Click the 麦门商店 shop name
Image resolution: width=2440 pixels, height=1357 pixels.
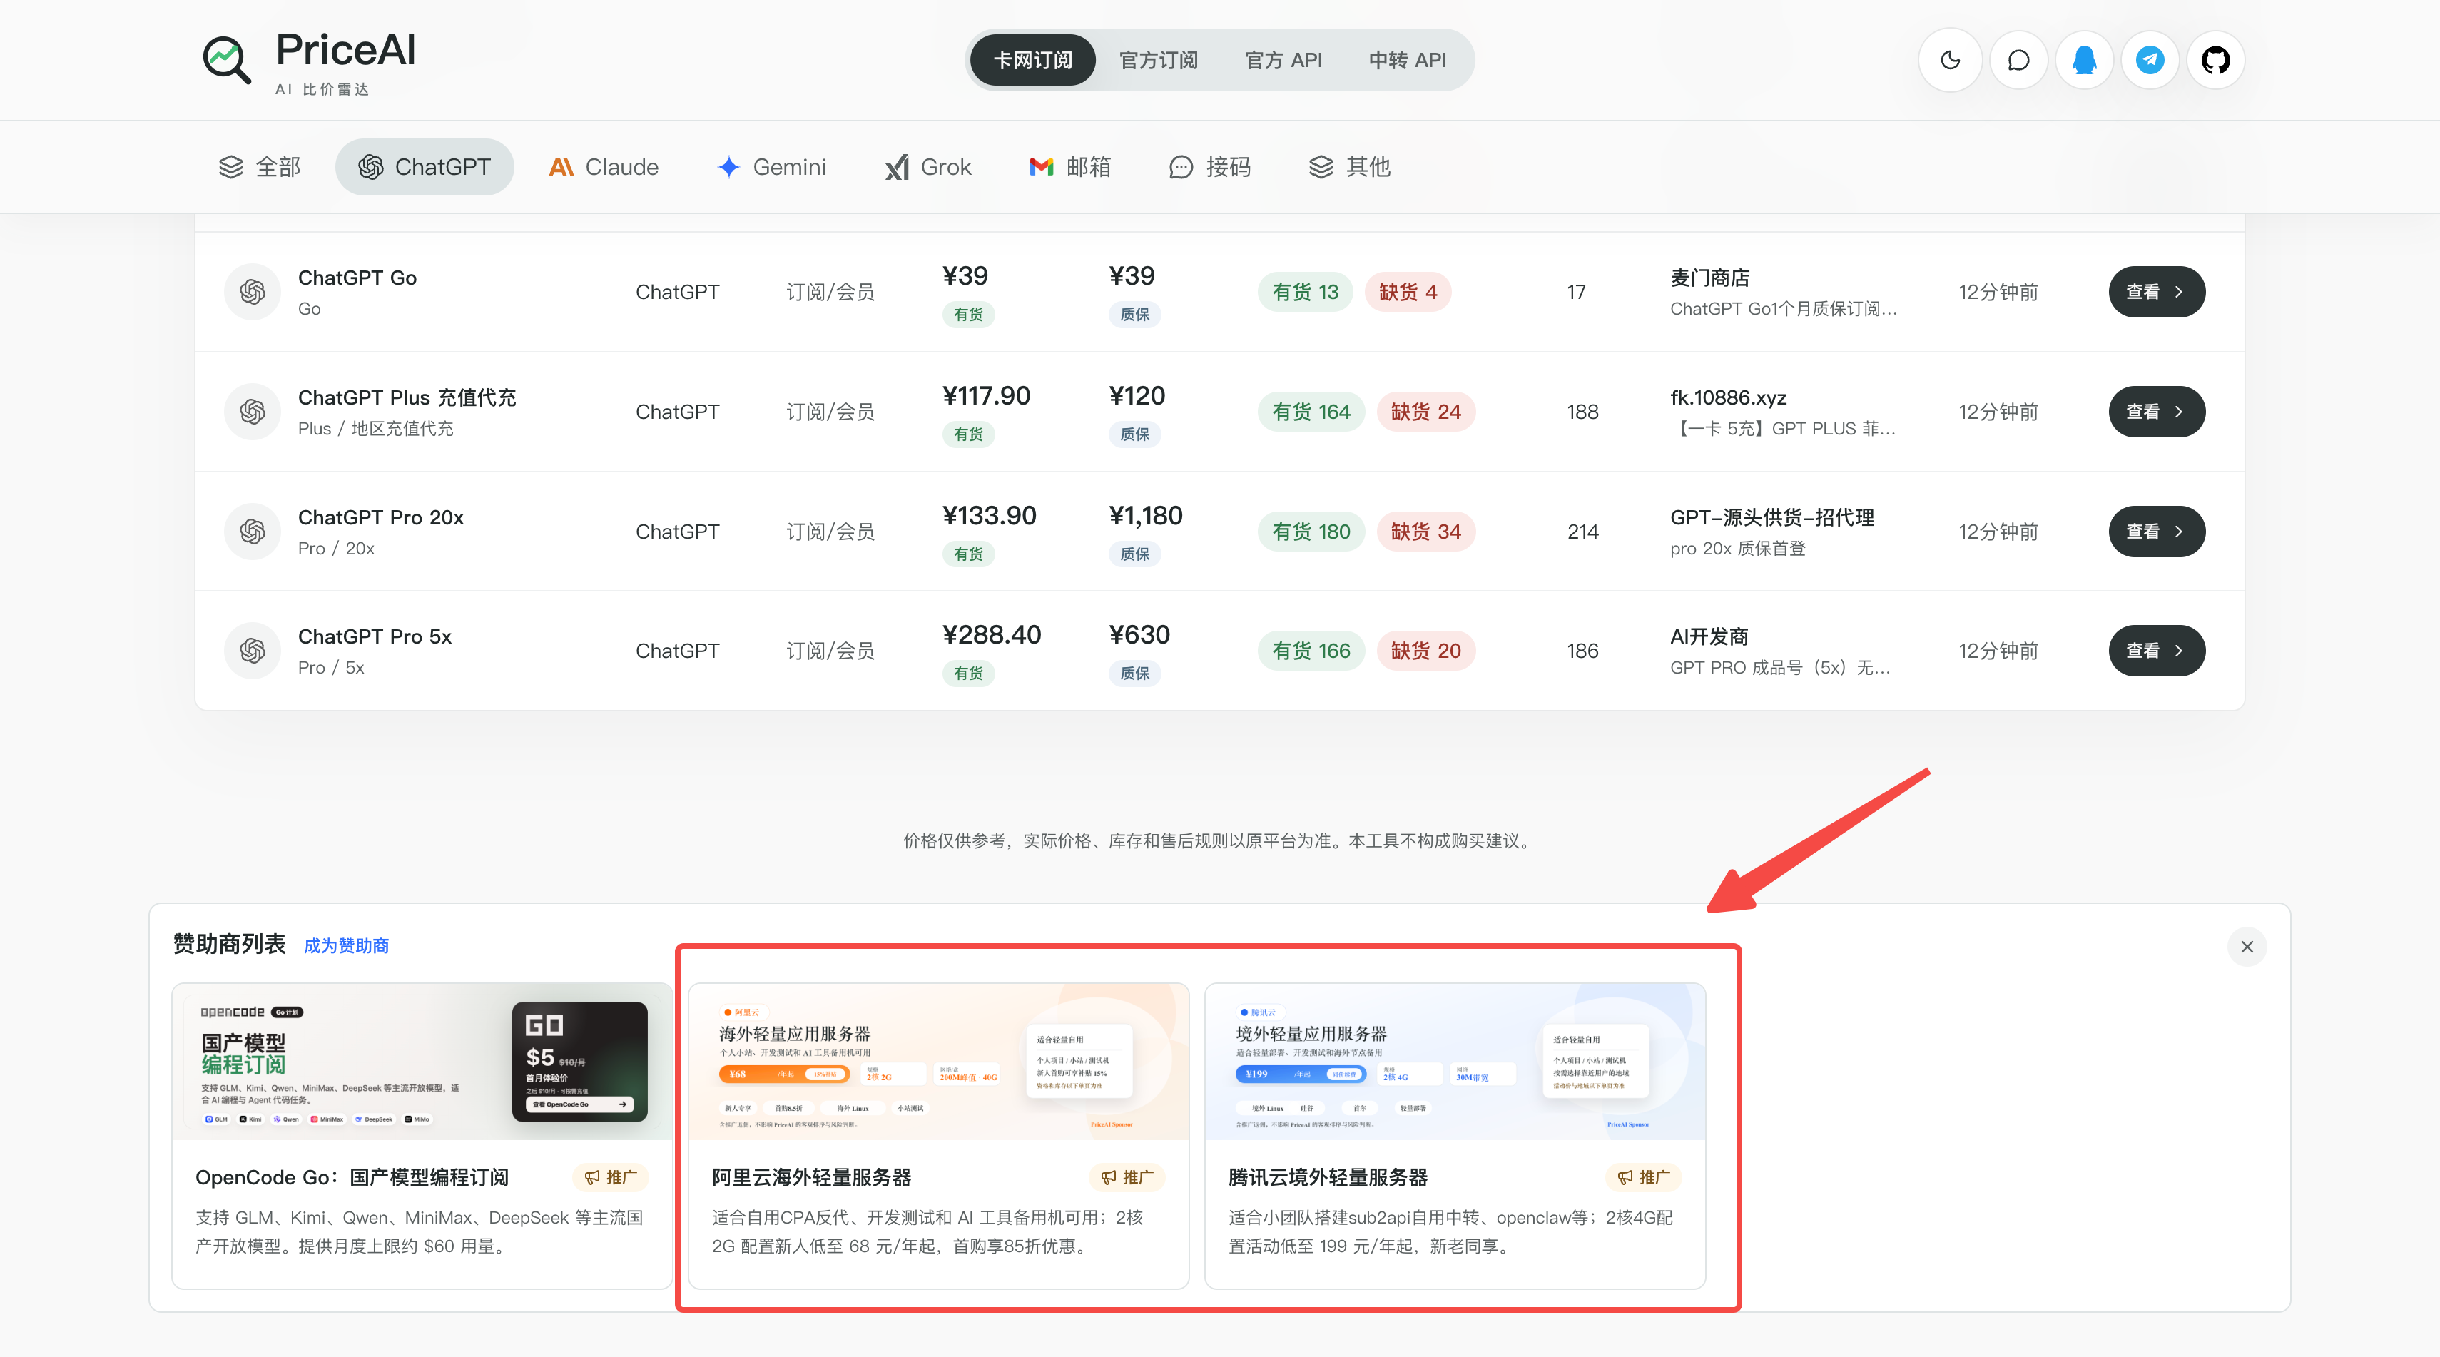tap(1709, 278)
